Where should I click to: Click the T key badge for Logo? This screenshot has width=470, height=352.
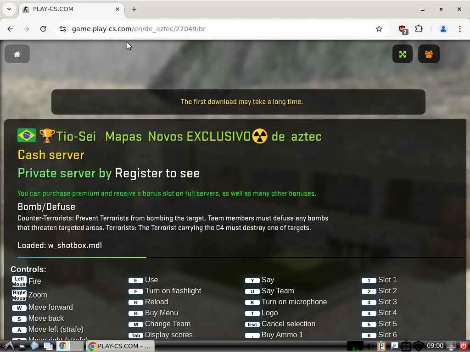click(252, 313)
